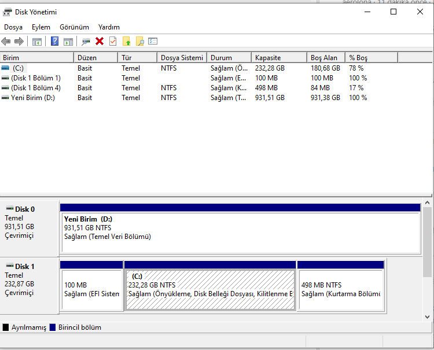Minimize the Disk Yönetimi window
The width and height of the screenshot is (434, 350).
pos(367,12)
